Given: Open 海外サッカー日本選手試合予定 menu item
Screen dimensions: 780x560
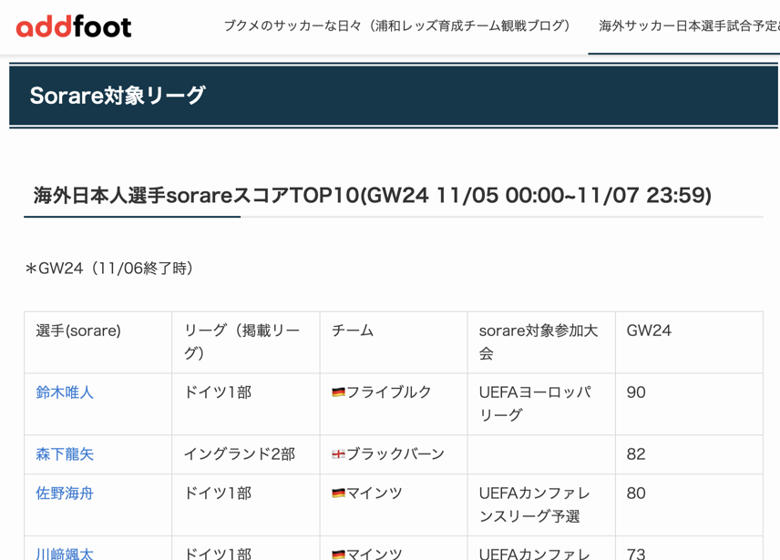Looking at the screenshot, I should (x=689, y=25).
